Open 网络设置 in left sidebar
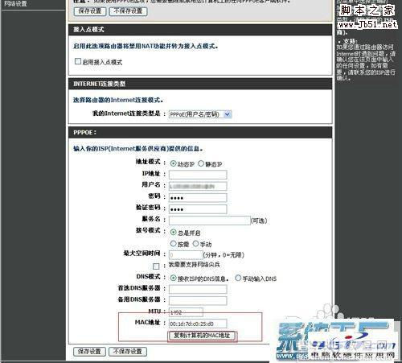This screenshot has width=402, height=363. point(15,4)
